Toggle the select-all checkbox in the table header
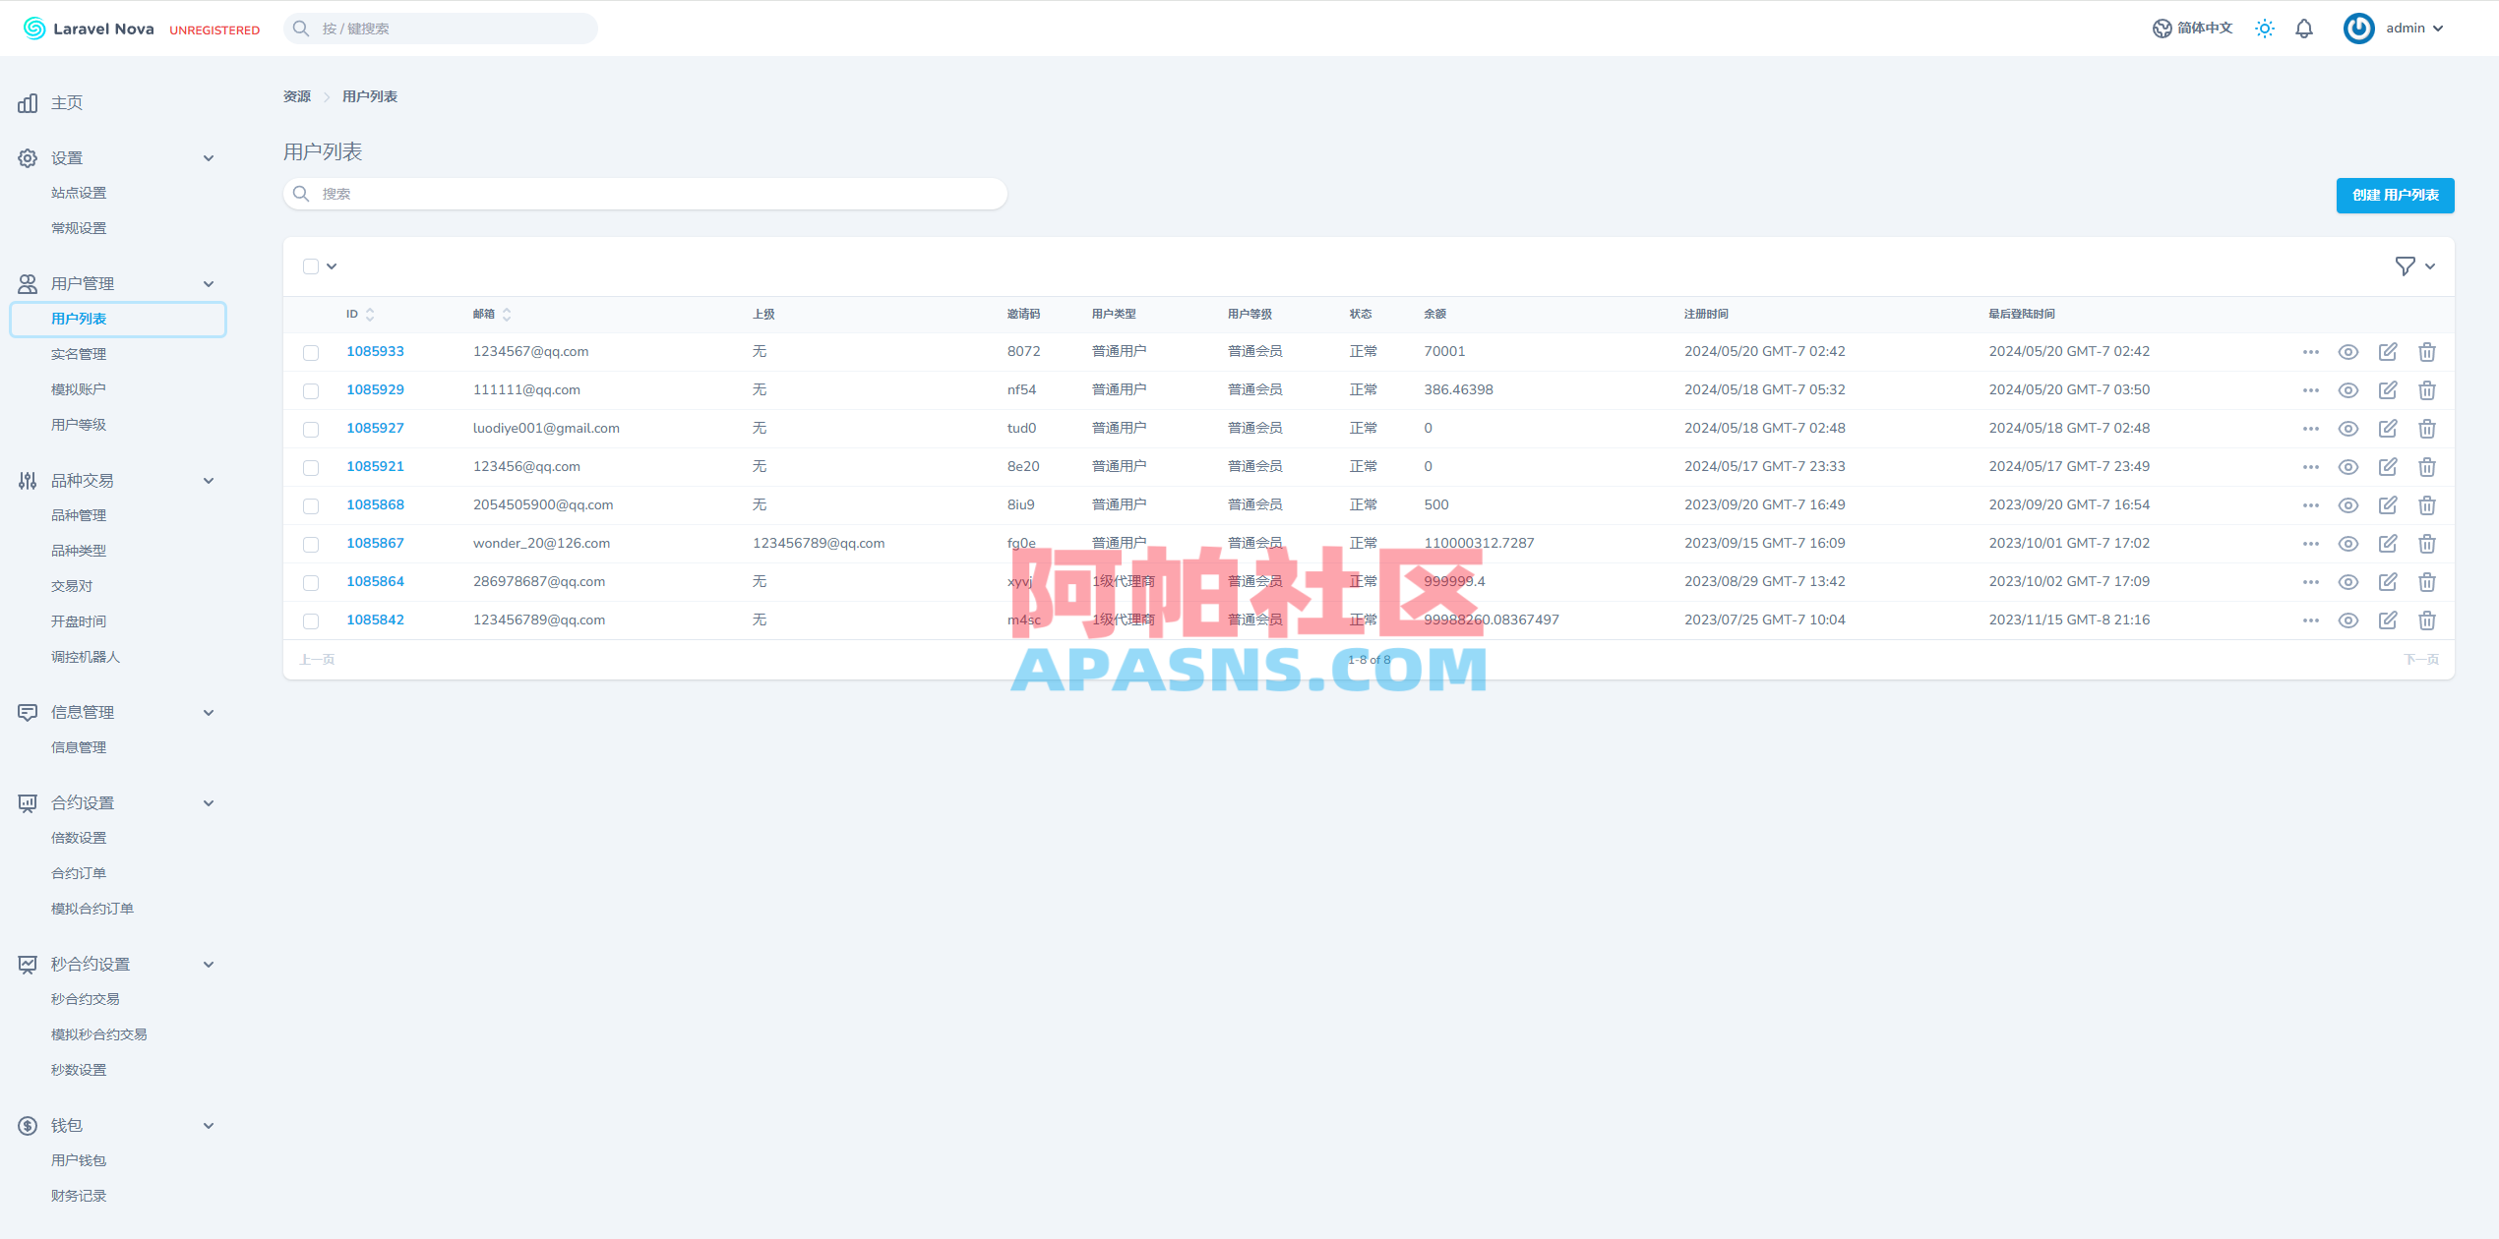The image size is (2499, 1239). coord(311,265)
